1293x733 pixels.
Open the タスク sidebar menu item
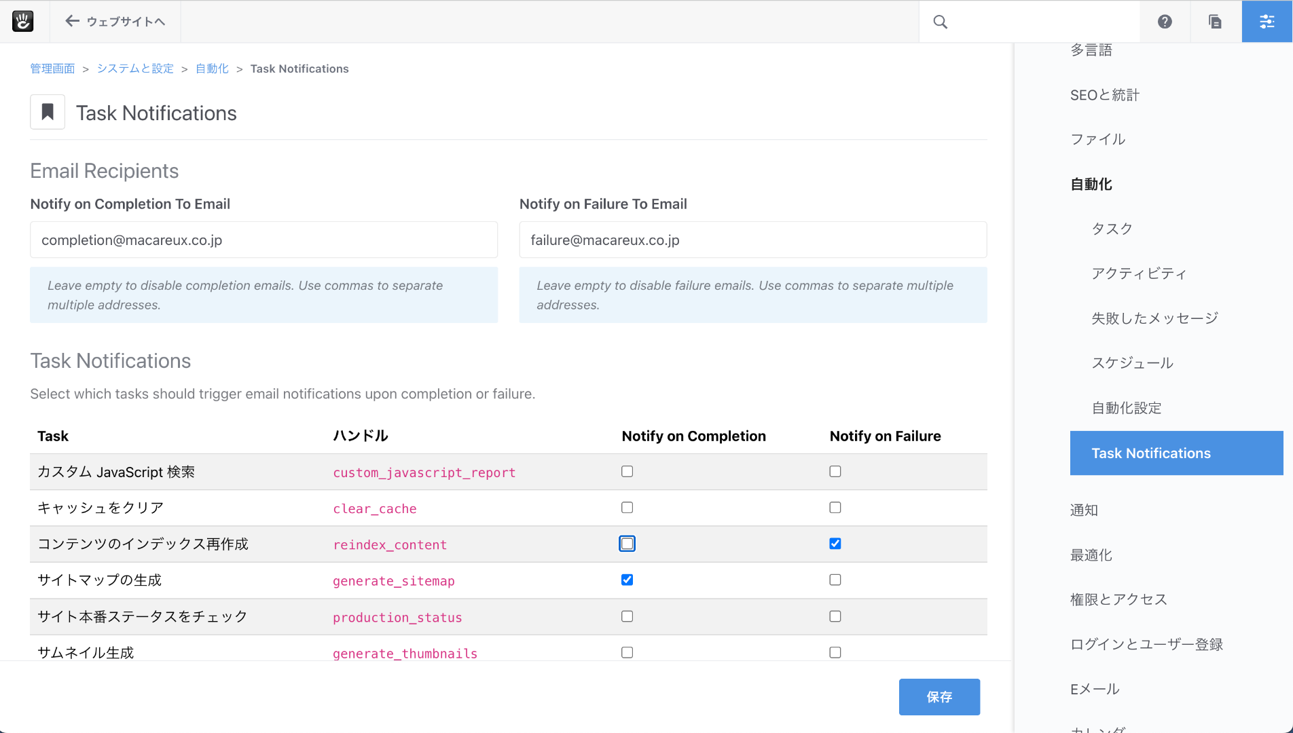click(1112, 229)
